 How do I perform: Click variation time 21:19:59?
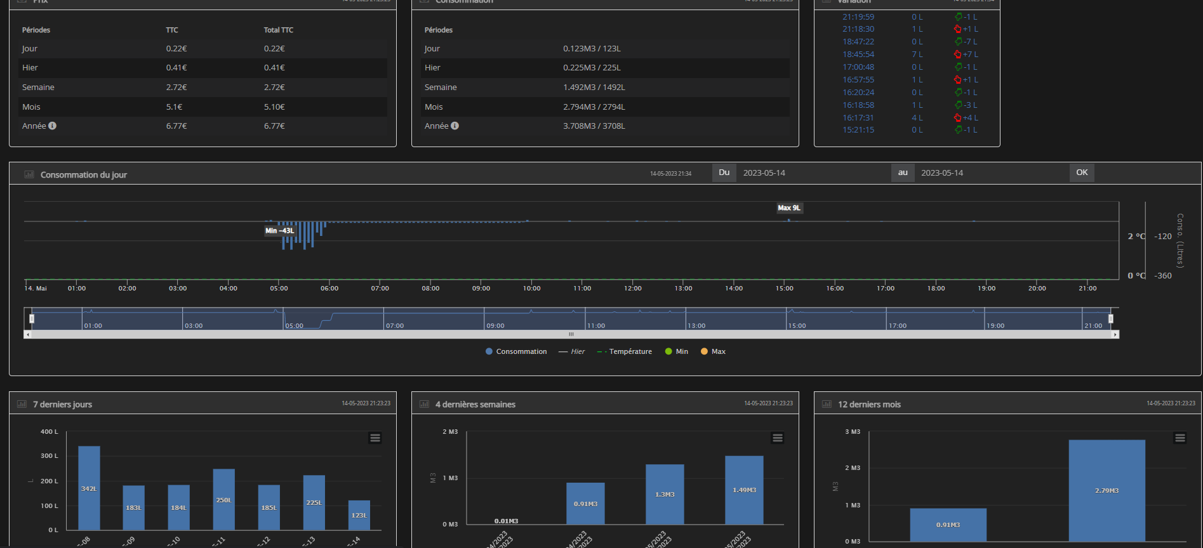tap(858, 17)
